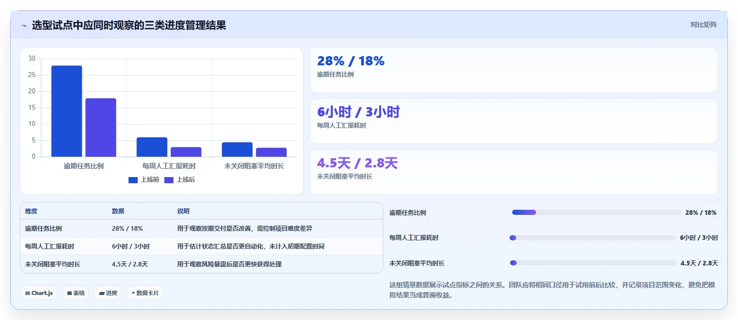Viewport: 738px width, 320px height.
Task: Click the 进度 tag chip
Action: (x=108, y=293)
